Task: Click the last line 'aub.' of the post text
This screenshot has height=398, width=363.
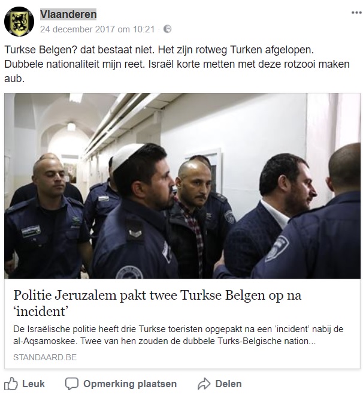Action: pos(14,79)
